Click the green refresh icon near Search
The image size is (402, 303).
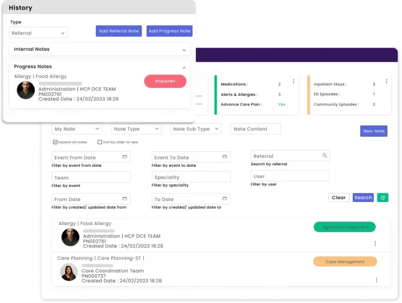(x=382, y=197)
